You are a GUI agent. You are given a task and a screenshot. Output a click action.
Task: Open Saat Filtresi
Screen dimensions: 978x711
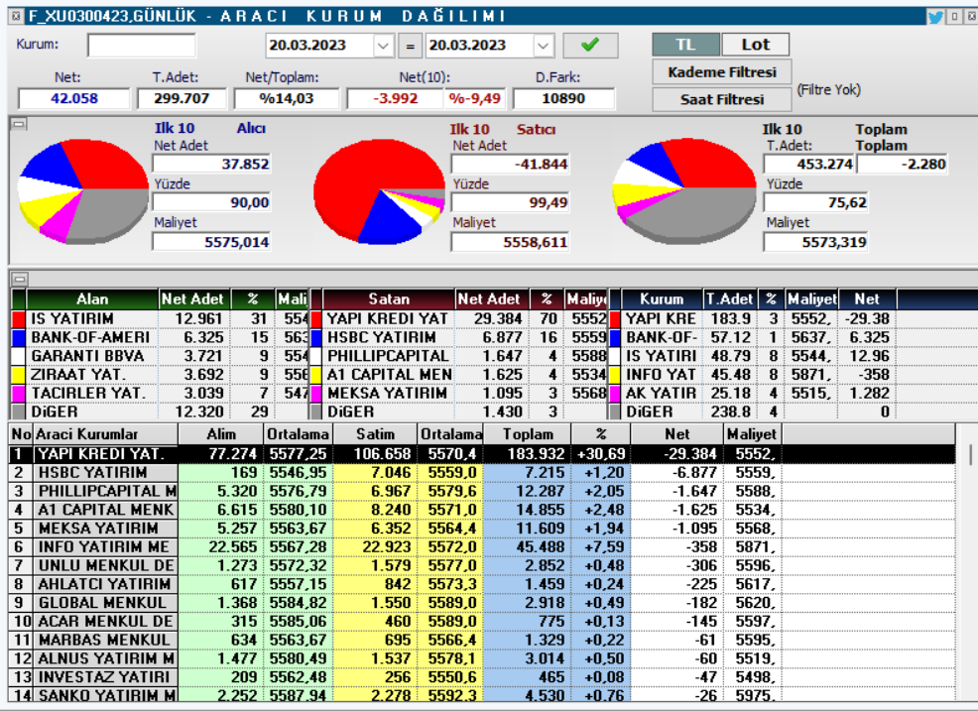point(722,99)
